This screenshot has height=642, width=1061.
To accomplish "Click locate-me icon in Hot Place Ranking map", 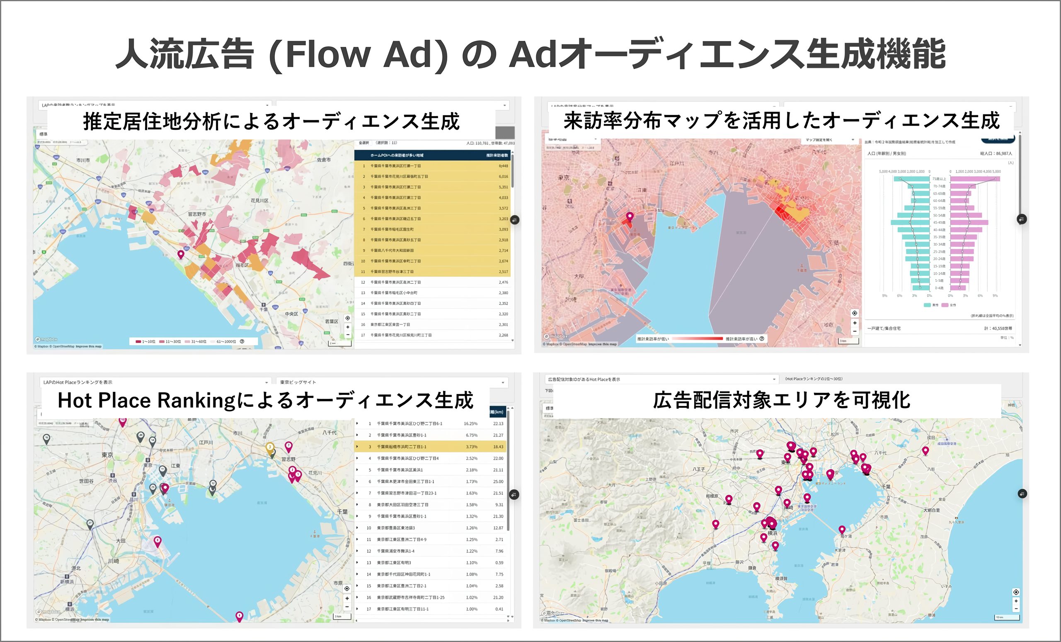I will pyautogui.click(x=347, y=588).
